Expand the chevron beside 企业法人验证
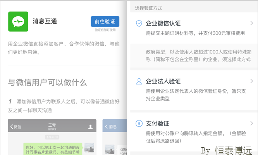 pyautogui.click(x=251, y=81)
